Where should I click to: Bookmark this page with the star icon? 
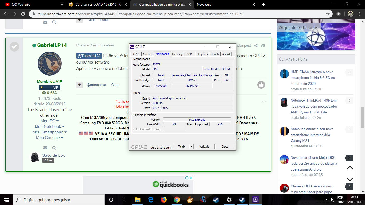(328, 14)
